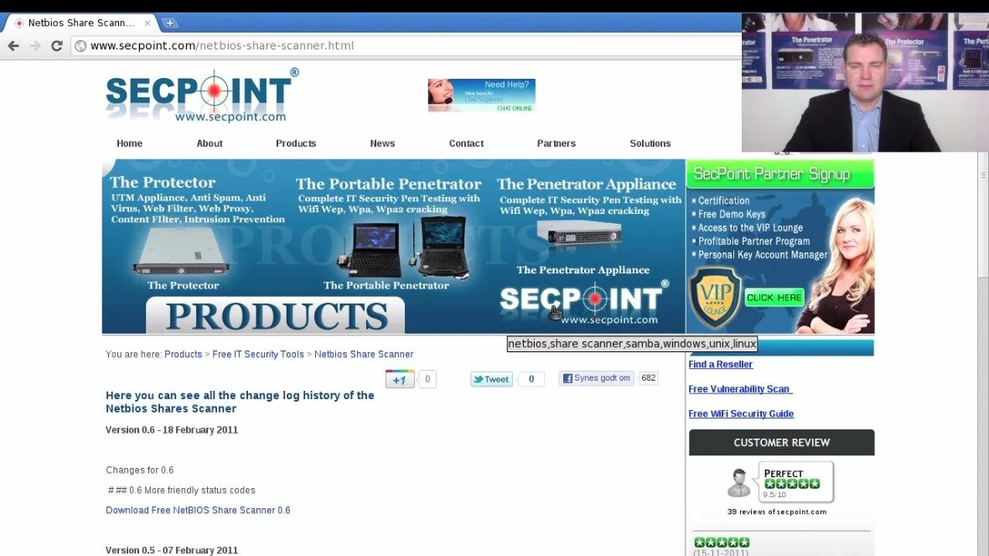Viewport: 989px width, 556px height.
Task: Open the News menu item
Action: [382, 143]
